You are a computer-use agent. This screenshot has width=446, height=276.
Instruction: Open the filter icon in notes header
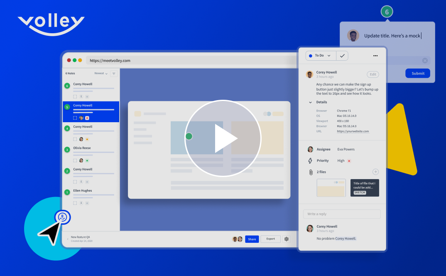click(x=114, y=74)
